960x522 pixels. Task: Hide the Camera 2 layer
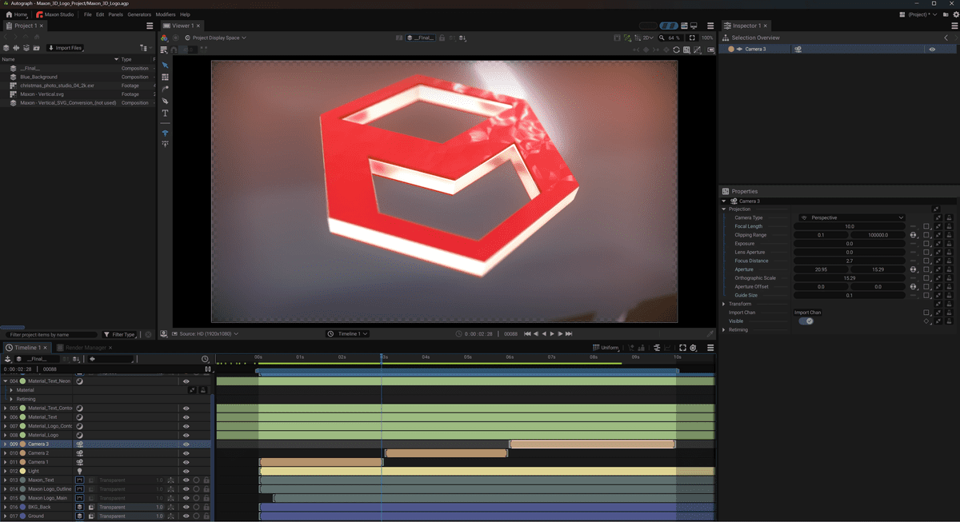186,453
